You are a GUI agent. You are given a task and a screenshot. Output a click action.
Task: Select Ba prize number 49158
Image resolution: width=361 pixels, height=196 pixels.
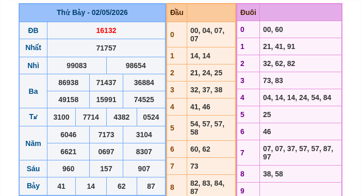(x=69, y=100)
